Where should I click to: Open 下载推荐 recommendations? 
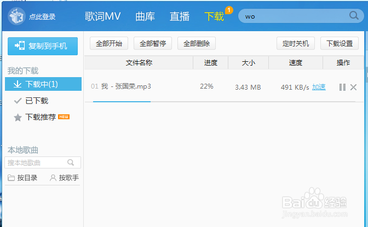(x=41, y=117)
